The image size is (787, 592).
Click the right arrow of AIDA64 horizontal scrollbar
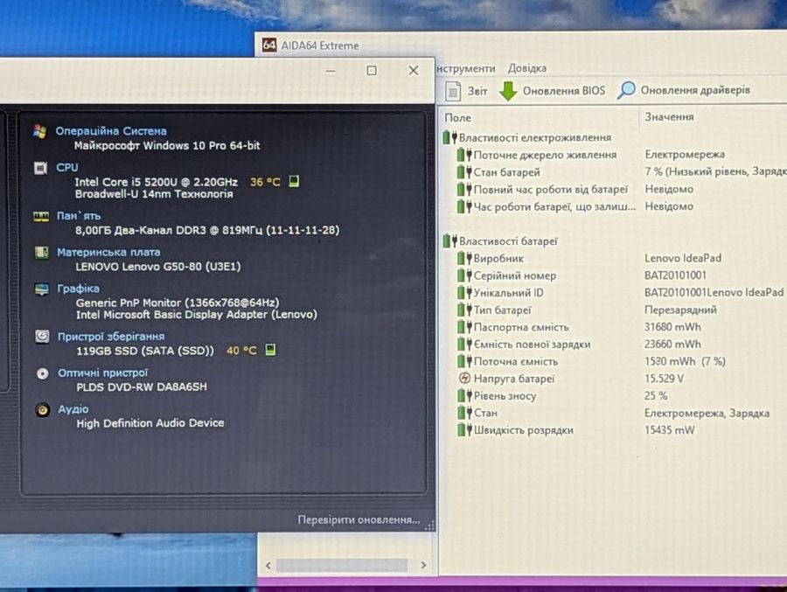click(423, 565)
